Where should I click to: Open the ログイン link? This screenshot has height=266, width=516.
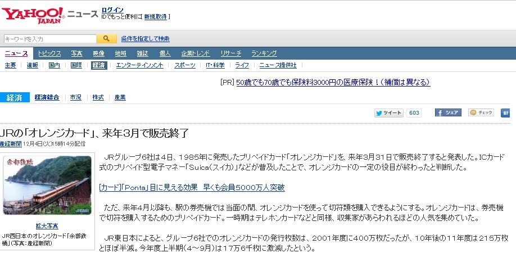112,10
